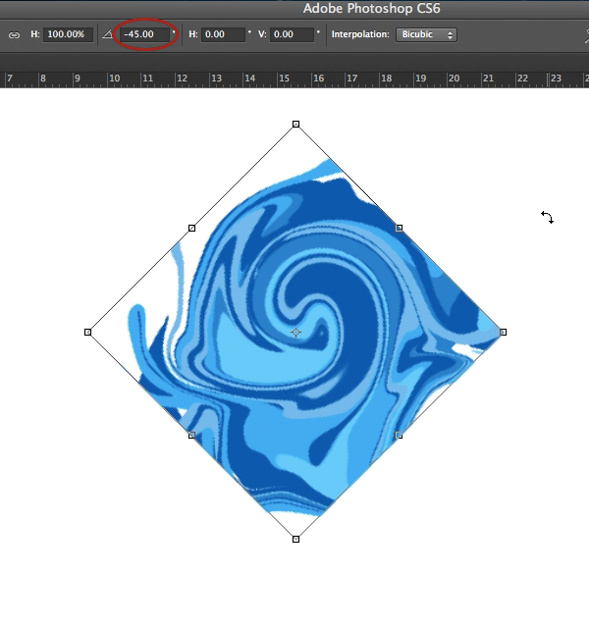Open the Interpolation Bicubic dropdown
The width and height of the screenshot is (589, 627).
tap(427, 34)
